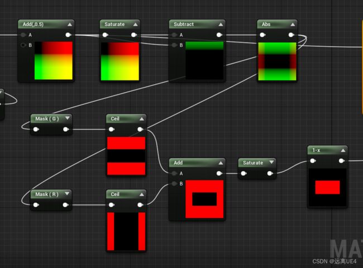The width and height of the screenshot is (363, 268).
Task: Click the output pin of upper Ceil
Action: [140, 129]
